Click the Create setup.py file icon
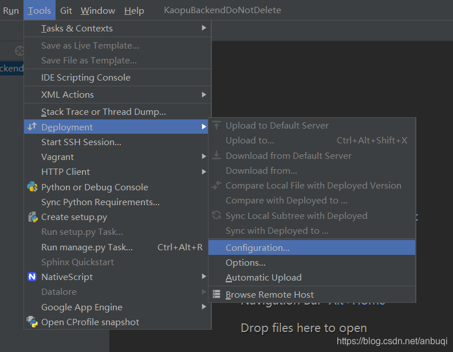453x352 pixels. tap(33, 217)
